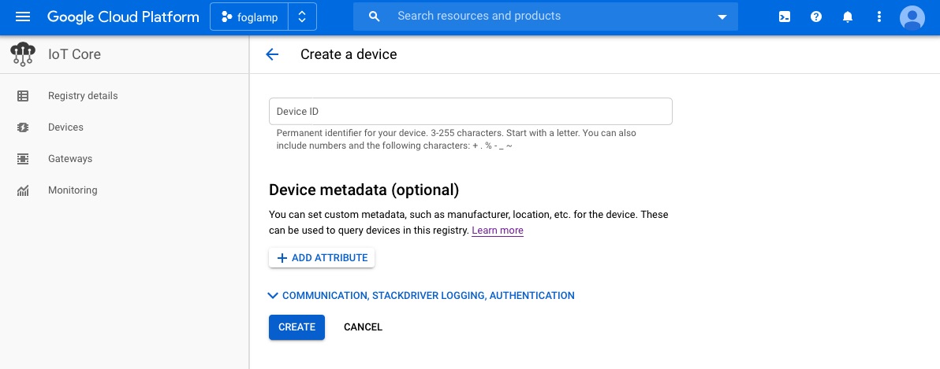
Task: Click the Create a device heading
Action: 349,54
